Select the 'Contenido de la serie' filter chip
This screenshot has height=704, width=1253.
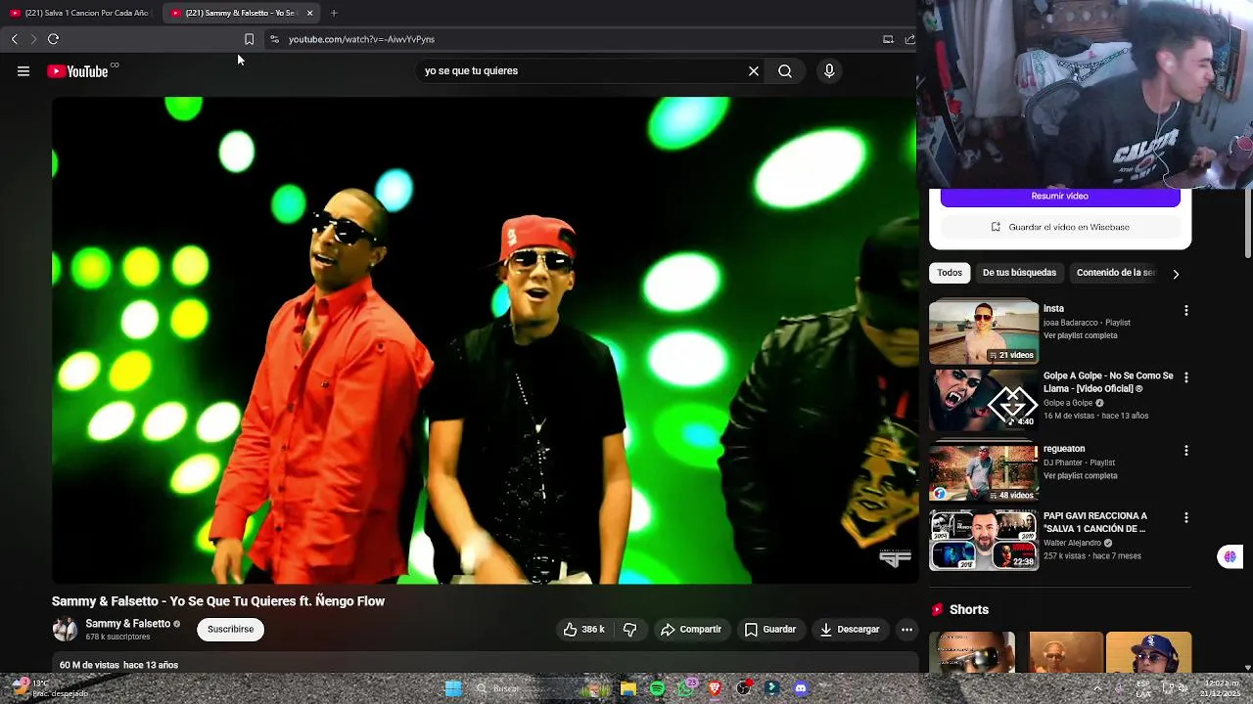(x=1115, y=273)
